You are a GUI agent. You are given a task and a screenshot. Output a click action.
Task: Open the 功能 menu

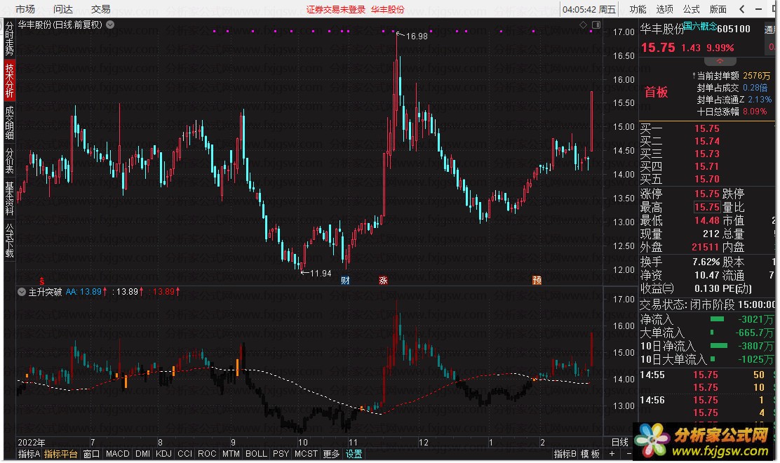[638, 9]
